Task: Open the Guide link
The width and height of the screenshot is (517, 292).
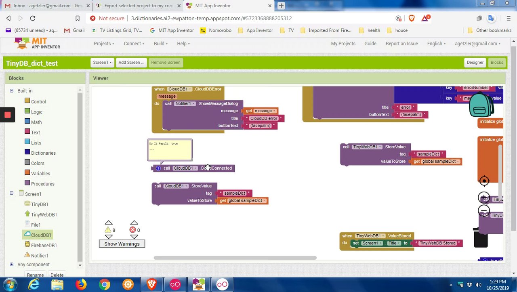Action: click(x=370, y=44)
